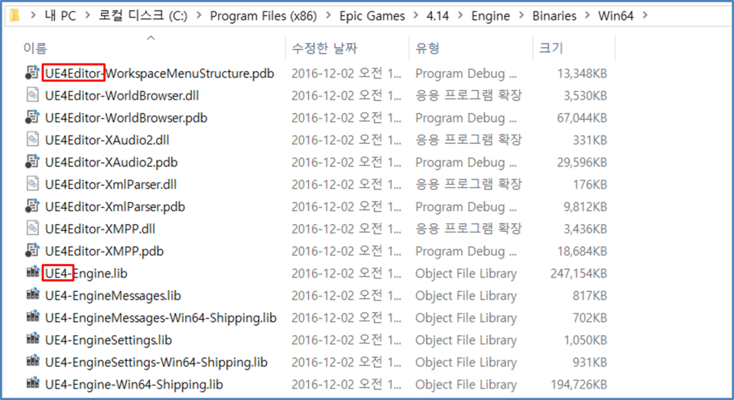Expand the chevron after 내 PC
This screenshot has height=400, width=734.
click(x=87, y=15)
